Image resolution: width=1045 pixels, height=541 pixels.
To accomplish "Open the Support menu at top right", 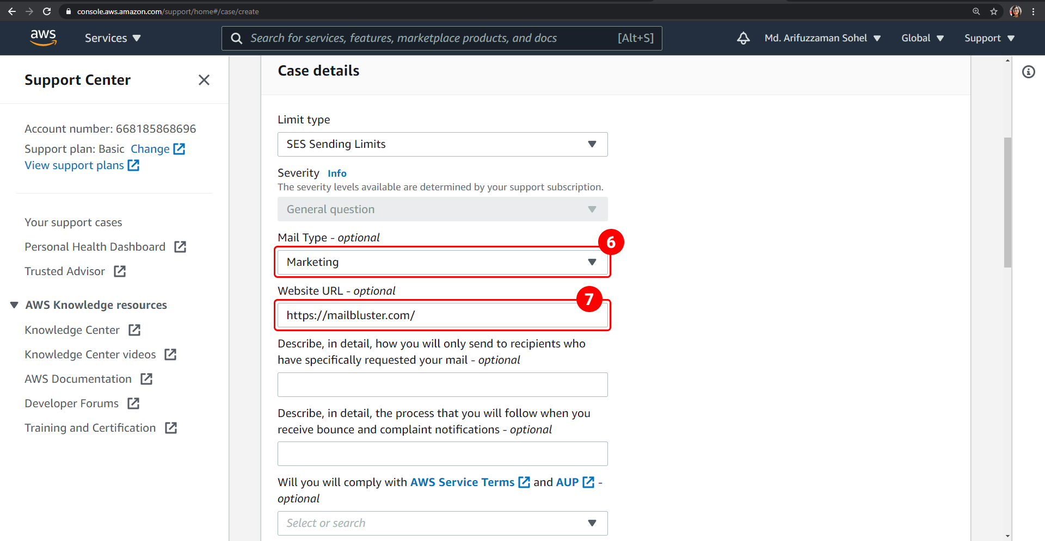I will click(988, 38).
